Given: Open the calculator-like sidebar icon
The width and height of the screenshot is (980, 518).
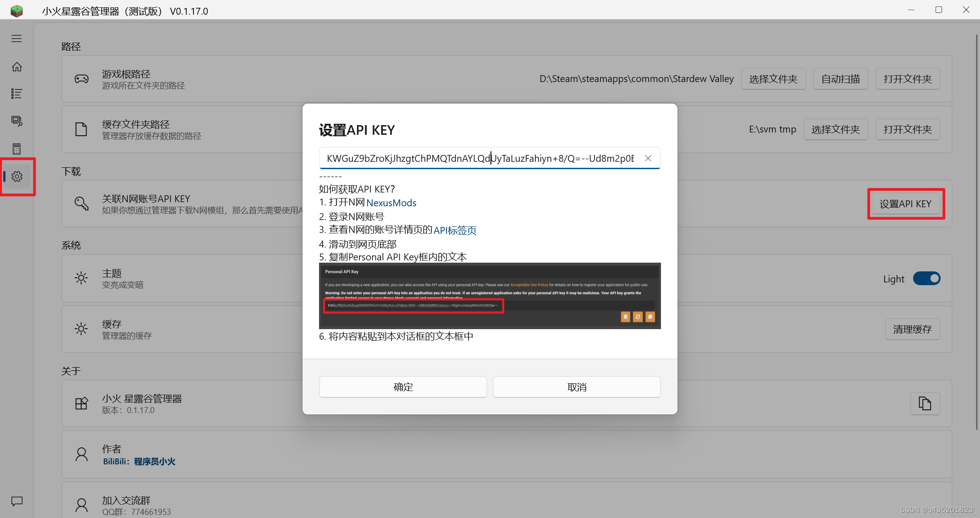Looking at the screenshot, I should pyautogui.click(x=17, y=149).
